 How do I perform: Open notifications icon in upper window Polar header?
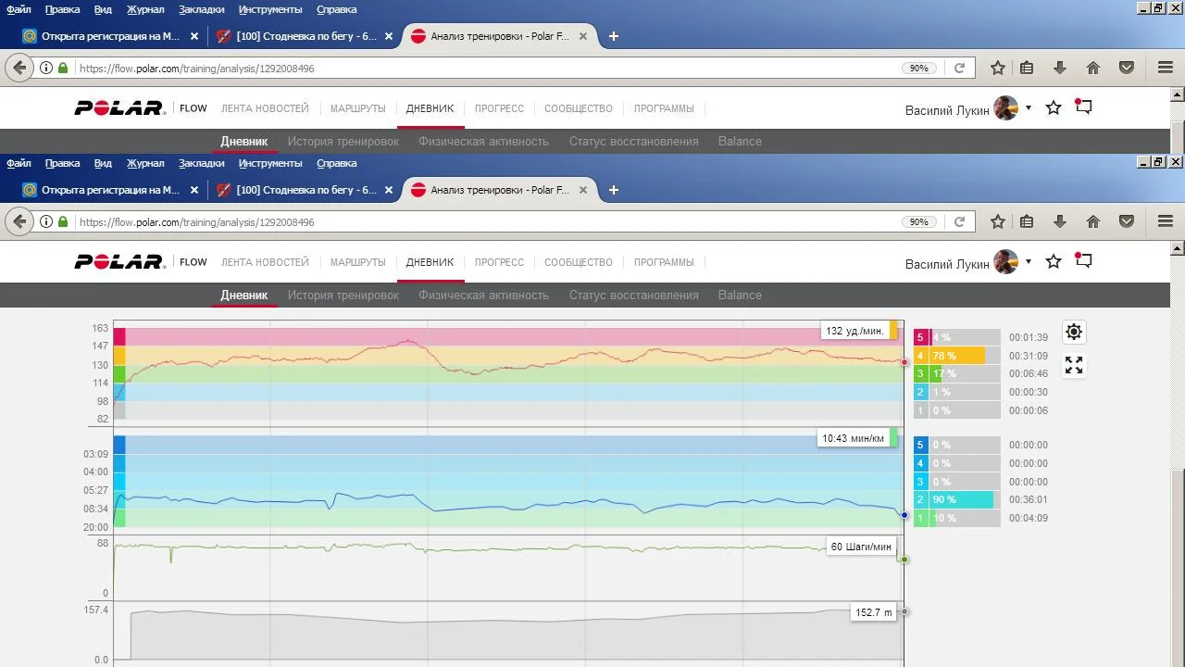1083,107
